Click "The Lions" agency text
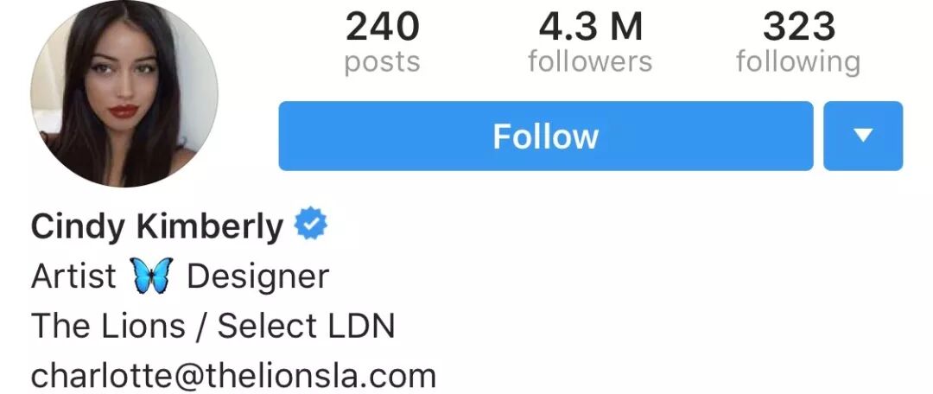 [108, 326]
